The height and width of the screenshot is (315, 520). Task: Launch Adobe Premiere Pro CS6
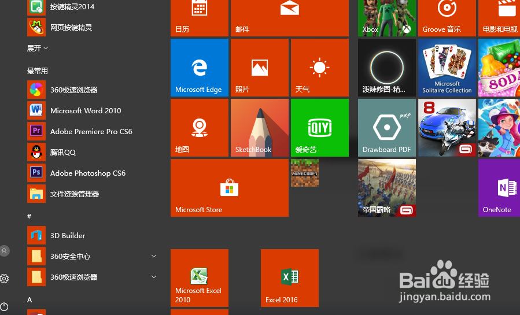[x=93, y=132]
